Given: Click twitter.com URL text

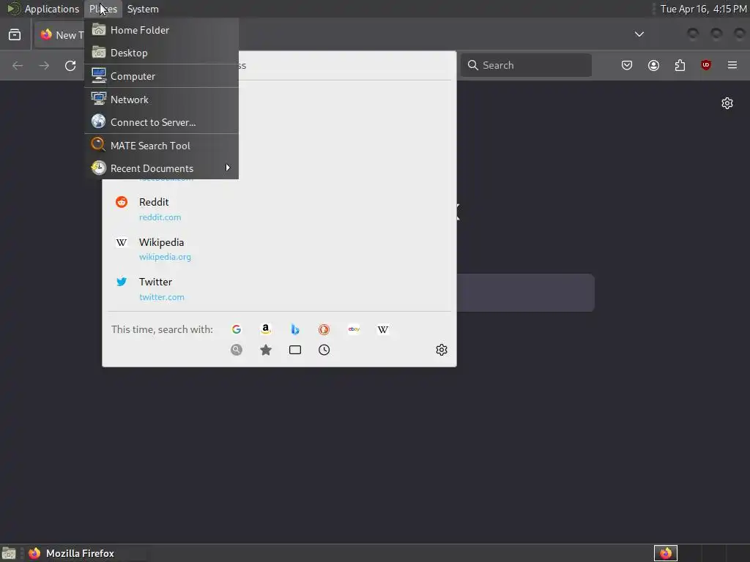Looking at the screenshot, I should (x=162, y=297).
